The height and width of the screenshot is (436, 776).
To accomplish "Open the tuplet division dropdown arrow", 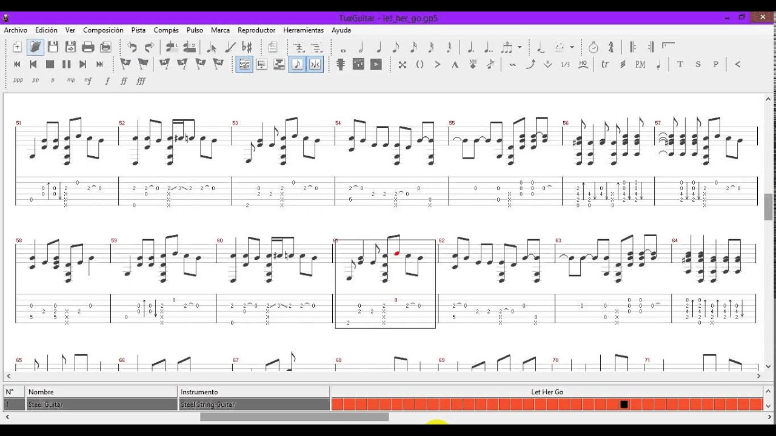I will [520, 47].
